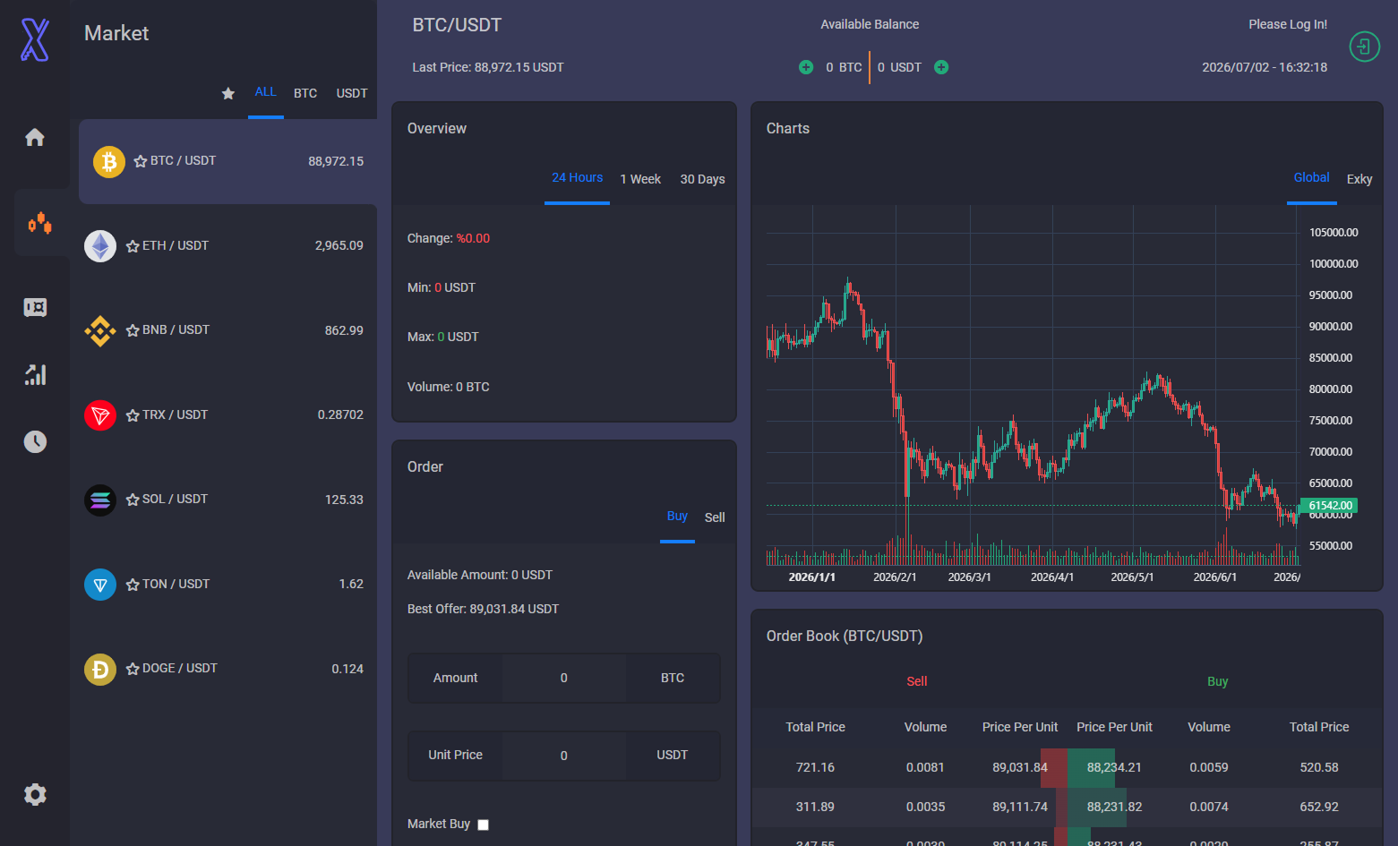Click the buy total price 652.92

1319,807
